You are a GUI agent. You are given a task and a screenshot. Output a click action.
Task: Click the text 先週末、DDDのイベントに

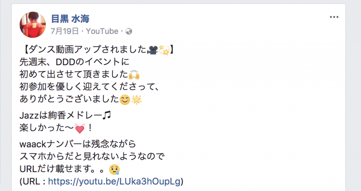point(74,62)
